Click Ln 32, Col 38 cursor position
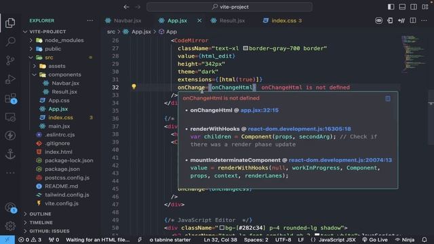434x244 pixels. point(220,239)
